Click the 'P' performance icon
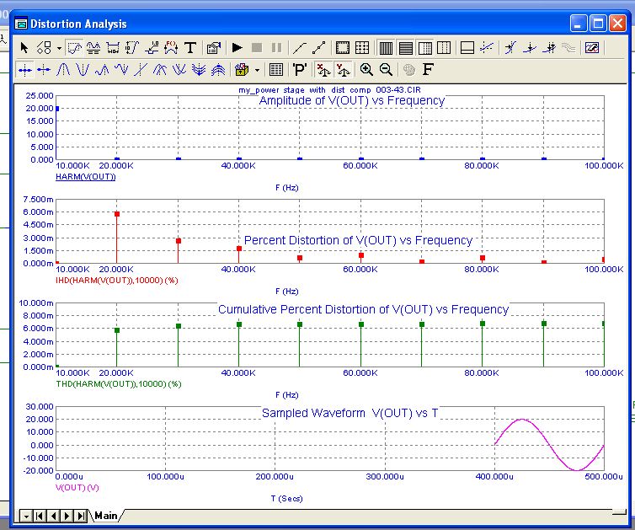Viewport: 635px width, 530px height. point(300,69)
